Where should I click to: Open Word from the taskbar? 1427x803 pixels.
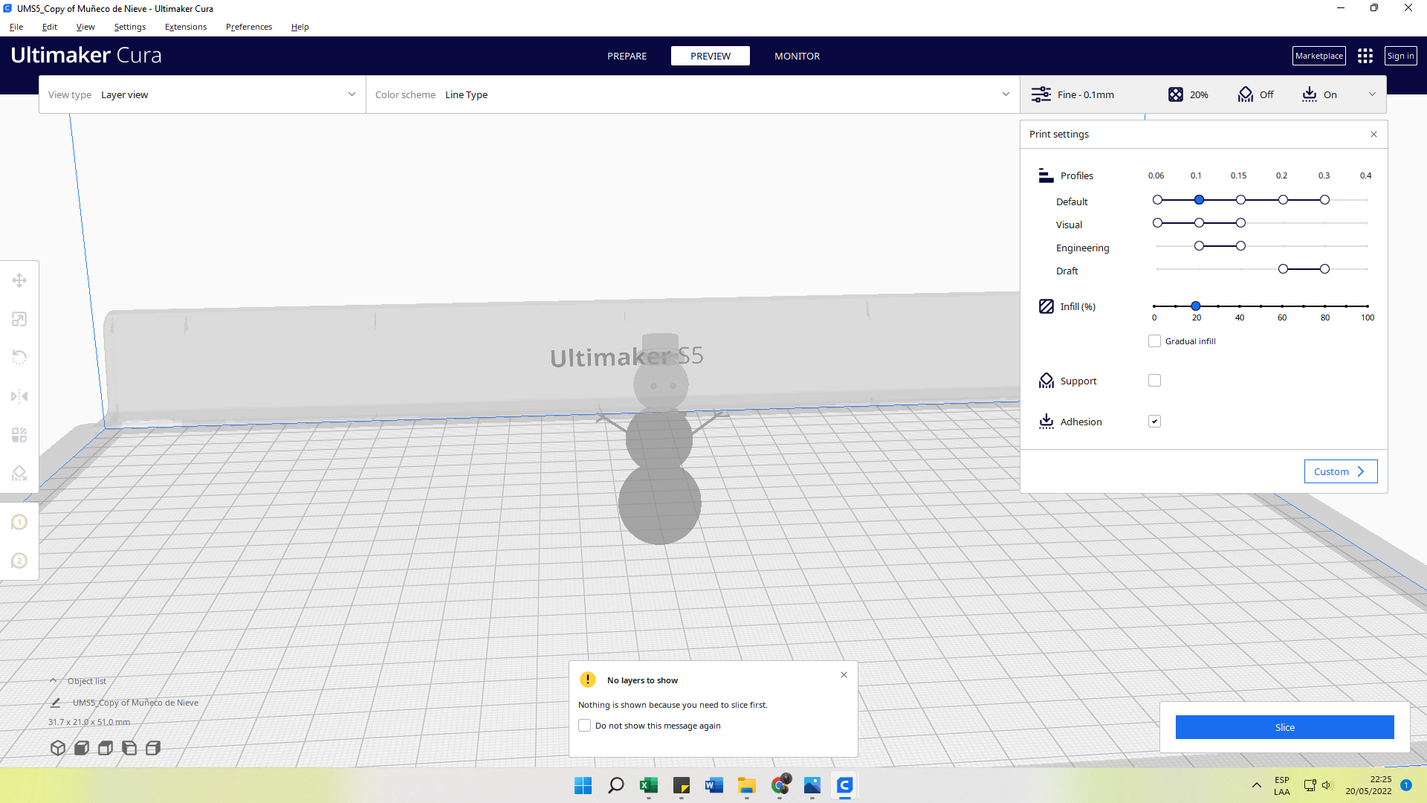(714, 785)
